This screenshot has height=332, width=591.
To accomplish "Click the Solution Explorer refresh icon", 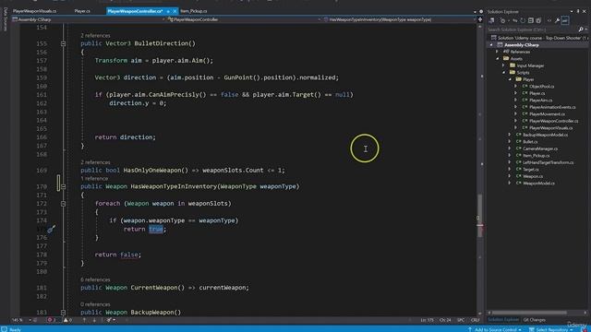I will click(x=523, y=20).
